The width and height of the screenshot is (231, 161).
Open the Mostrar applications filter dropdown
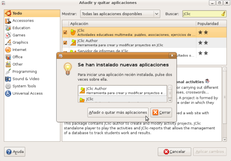120,14
